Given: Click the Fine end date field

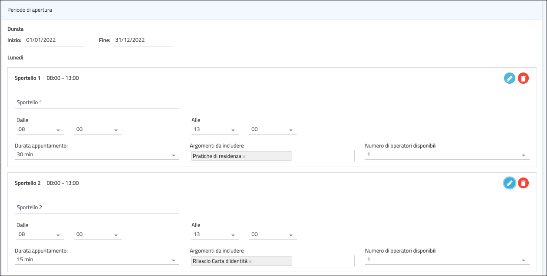Looking at the screenshot, I should [x=143, y=40].
